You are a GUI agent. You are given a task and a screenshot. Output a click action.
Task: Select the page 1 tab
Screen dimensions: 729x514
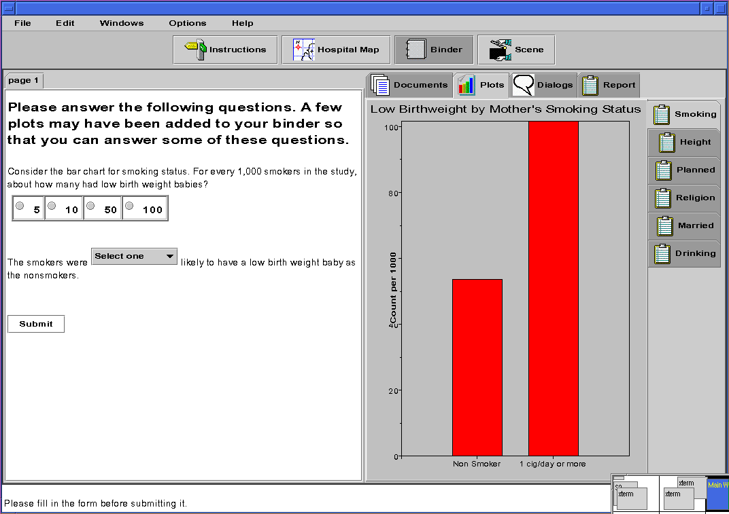pyautogui.click(x=24, y=81)
